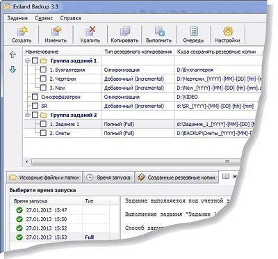Viewport: 278px width, 259px height.
Task: Run task via Выполнить icon
Action: [x=159, y=31]
